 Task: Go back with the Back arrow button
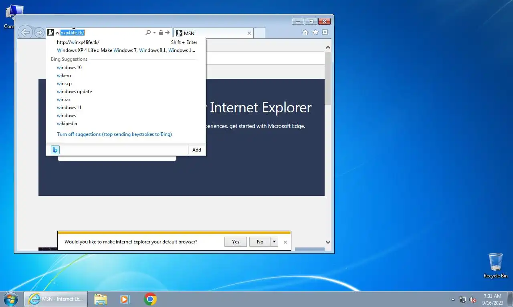[25, 32]
